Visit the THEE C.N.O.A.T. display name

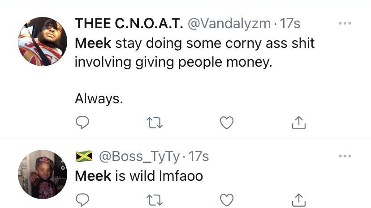click(x=129, y=23)
